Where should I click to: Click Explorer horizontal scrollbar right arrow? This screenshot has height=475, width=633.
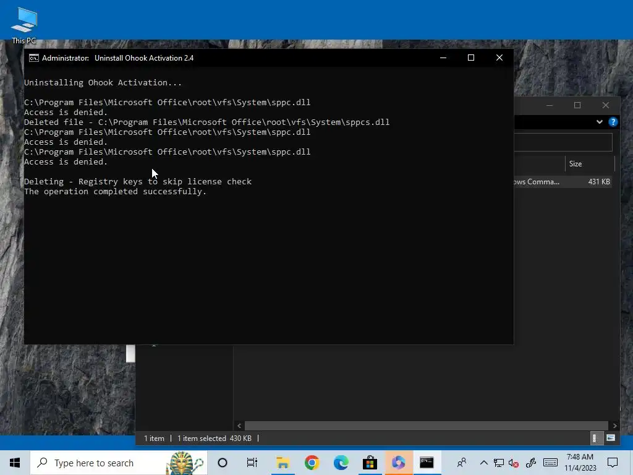point(614,426)
